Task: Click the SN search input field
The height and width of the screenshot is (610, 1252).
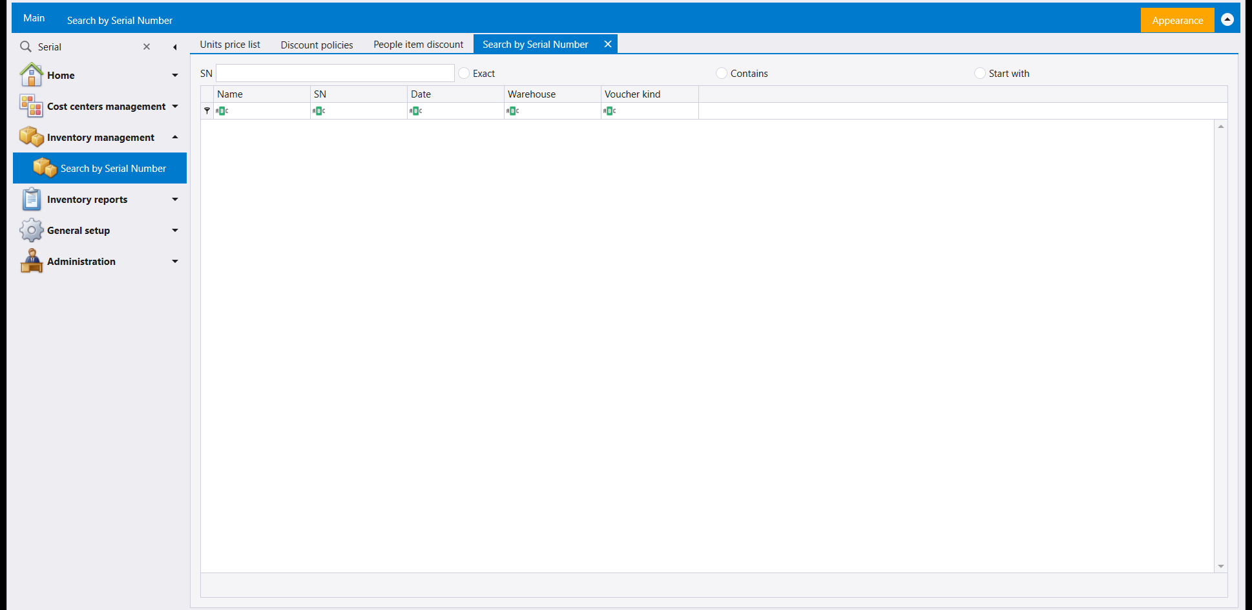Action: pyautogui.click(x=335, y=73)
